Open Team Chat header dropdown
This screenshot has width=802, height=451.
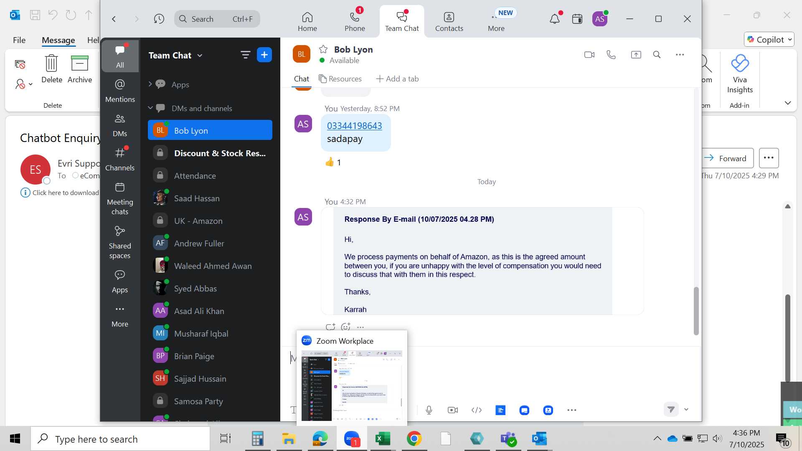click(200, 56)
